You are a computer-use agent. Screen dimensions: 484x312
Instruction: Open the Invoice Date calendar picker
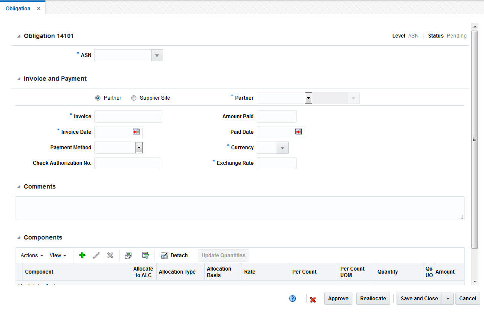click(x=136, y=132)
